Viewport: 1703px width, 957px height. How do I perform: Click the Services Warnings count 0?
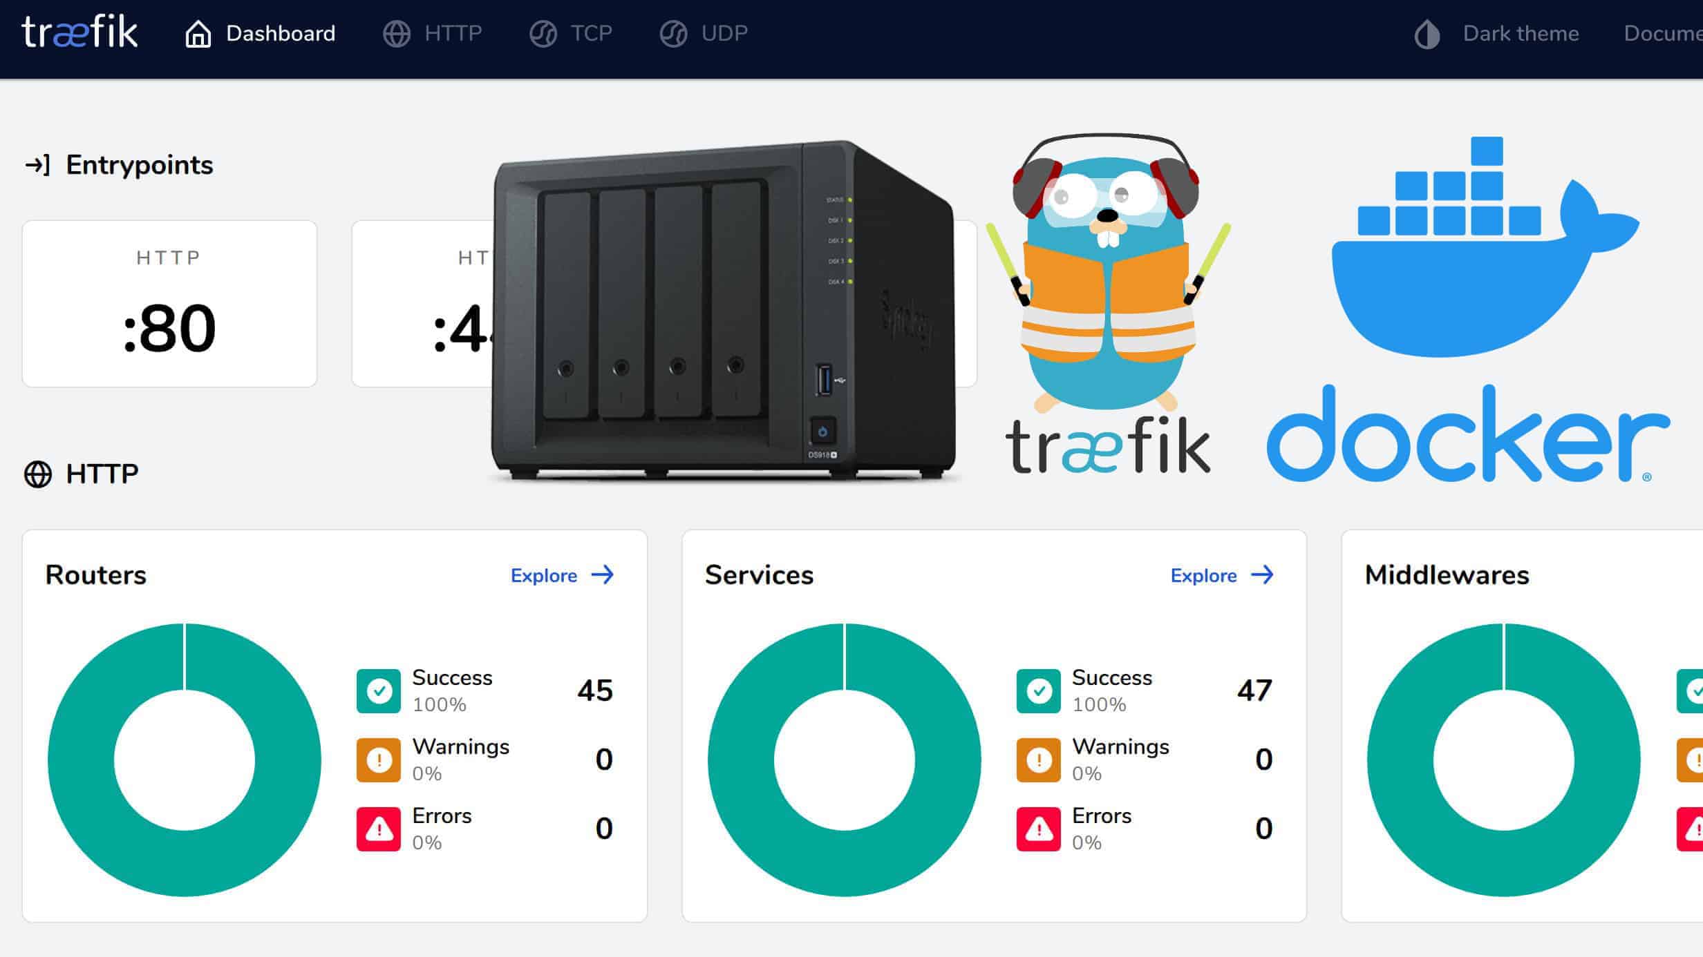tap(1264, 760)
